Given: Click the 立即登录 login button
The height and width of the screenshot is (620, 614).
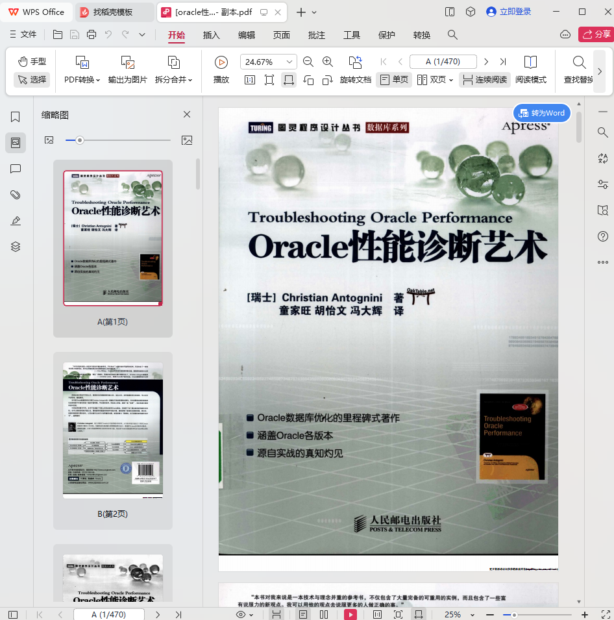Looking at the screenshot, I should [x=509, y=12].
